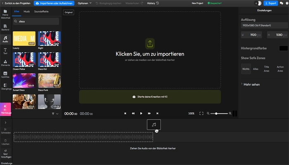Click the Export button
The width and height of the screenshot is (289, 165).
[270, 3]
